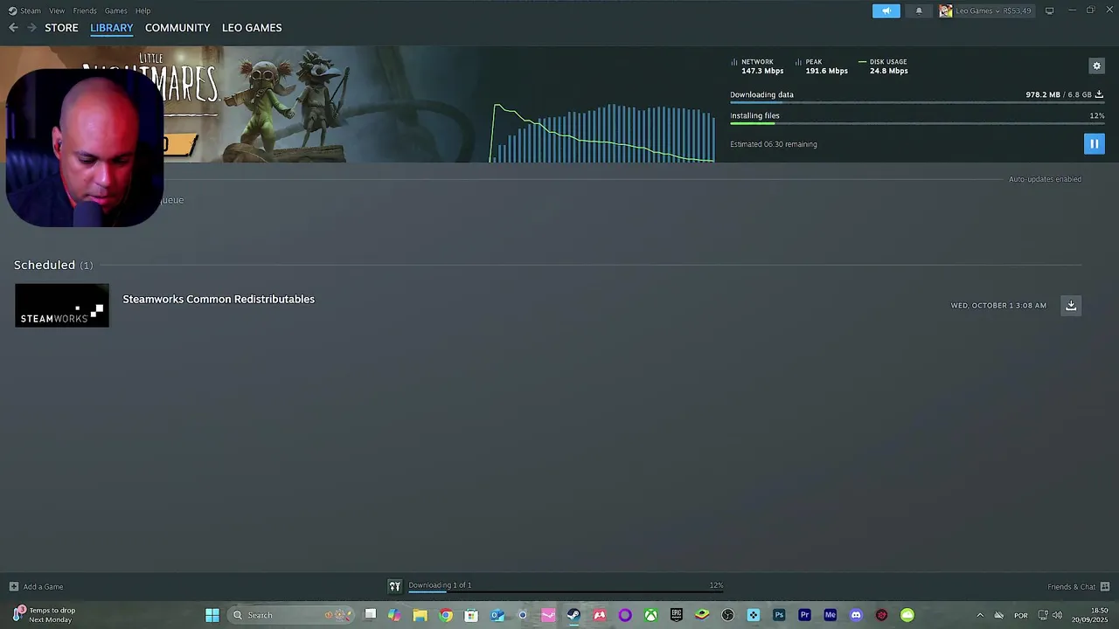Click Add a Game
Screen dimensions: 1119x629
click(37, 587)
